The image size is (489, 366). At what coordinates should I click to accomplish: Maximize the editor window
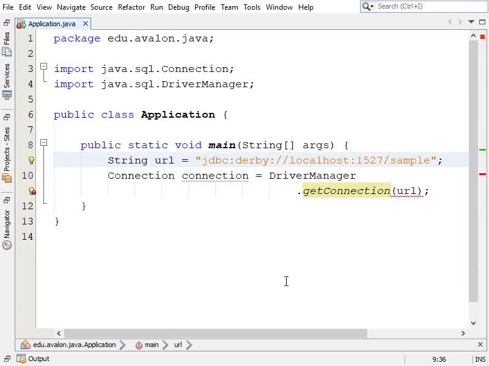(x=482, y=22)
